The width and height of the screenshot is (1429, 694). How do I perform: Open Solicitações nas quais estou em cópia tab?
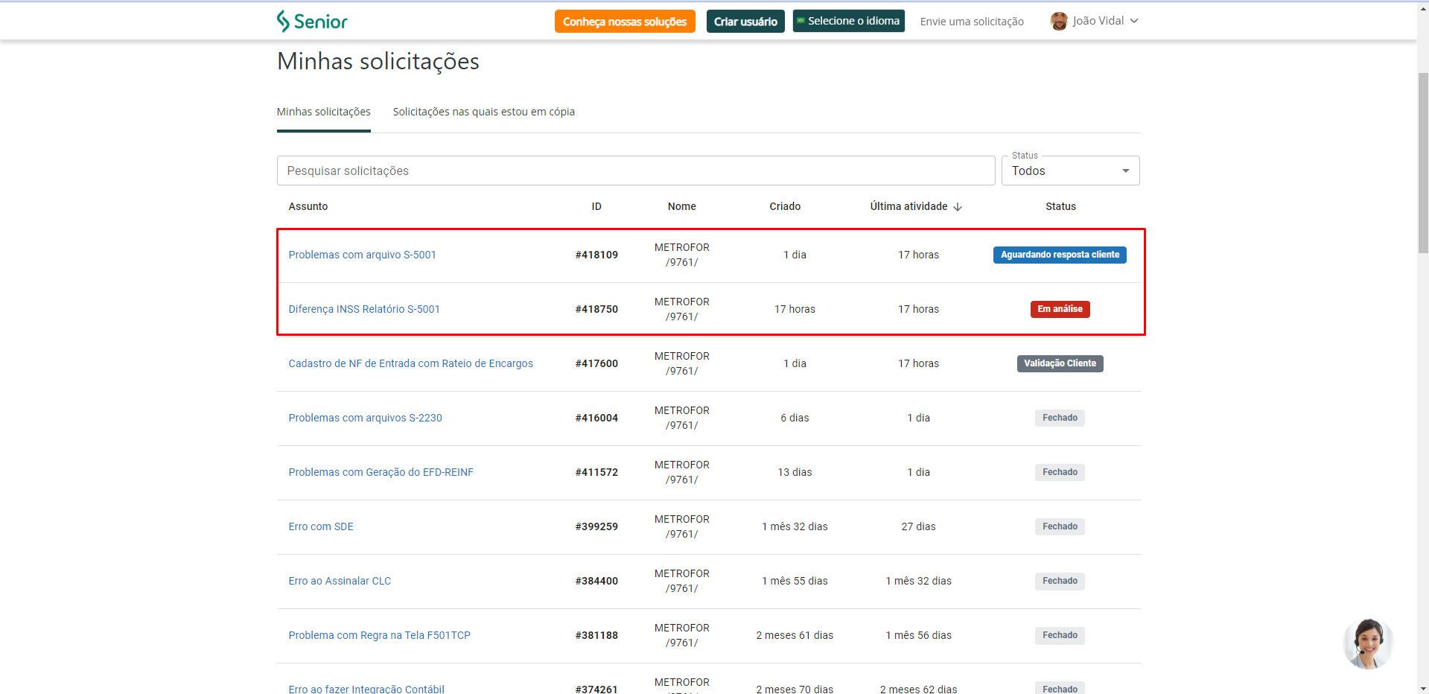pyautogui.click(x=484, y=112)
